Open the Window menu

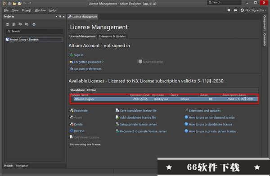point(40,10)
